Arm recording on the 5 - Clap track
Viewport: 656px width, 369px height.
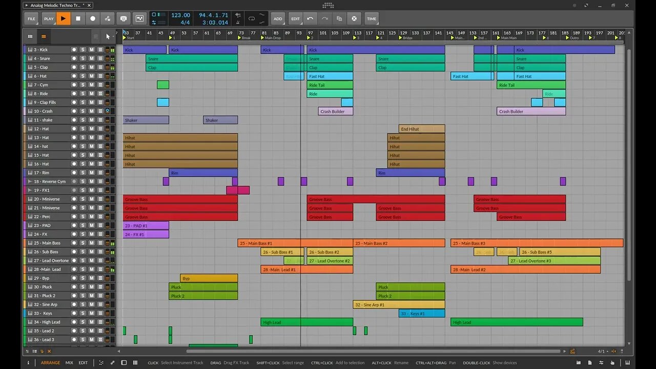coord(74,67)
